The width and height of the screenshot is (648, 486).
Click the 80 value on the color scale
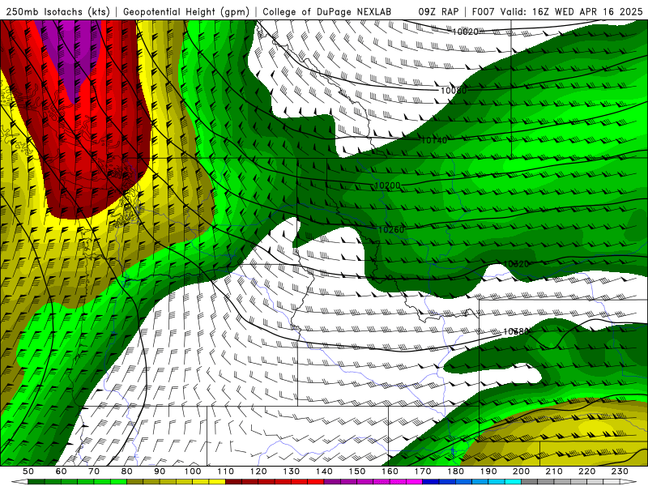click(x=127, y=471)
